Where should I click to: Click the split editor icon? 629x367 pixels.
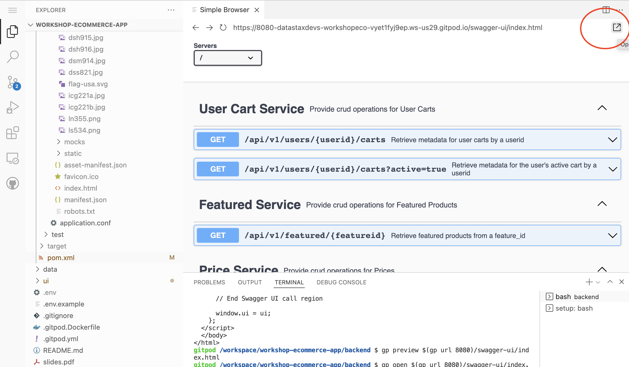[x=606, y=10]
